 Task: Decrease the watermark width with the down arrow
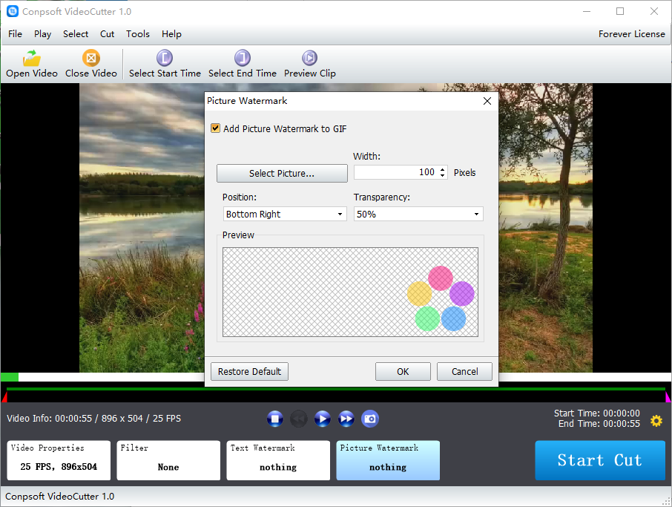pos(443,176)
